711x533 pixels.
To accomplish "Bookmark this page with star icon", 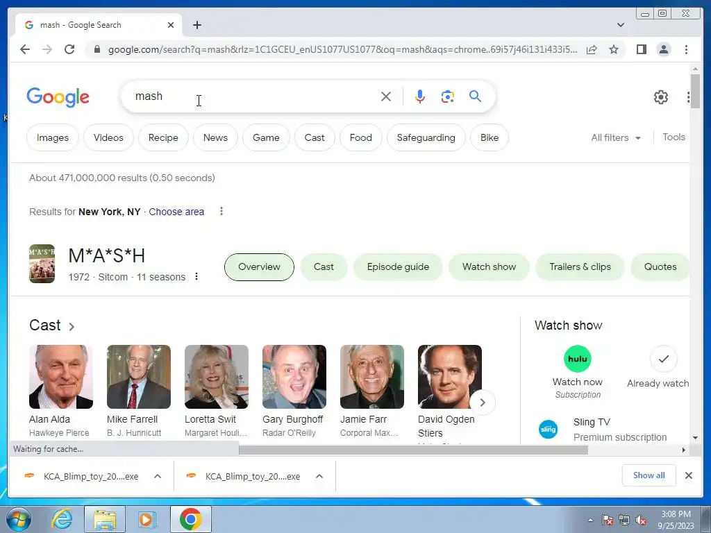I will click(x=614, y=49).
